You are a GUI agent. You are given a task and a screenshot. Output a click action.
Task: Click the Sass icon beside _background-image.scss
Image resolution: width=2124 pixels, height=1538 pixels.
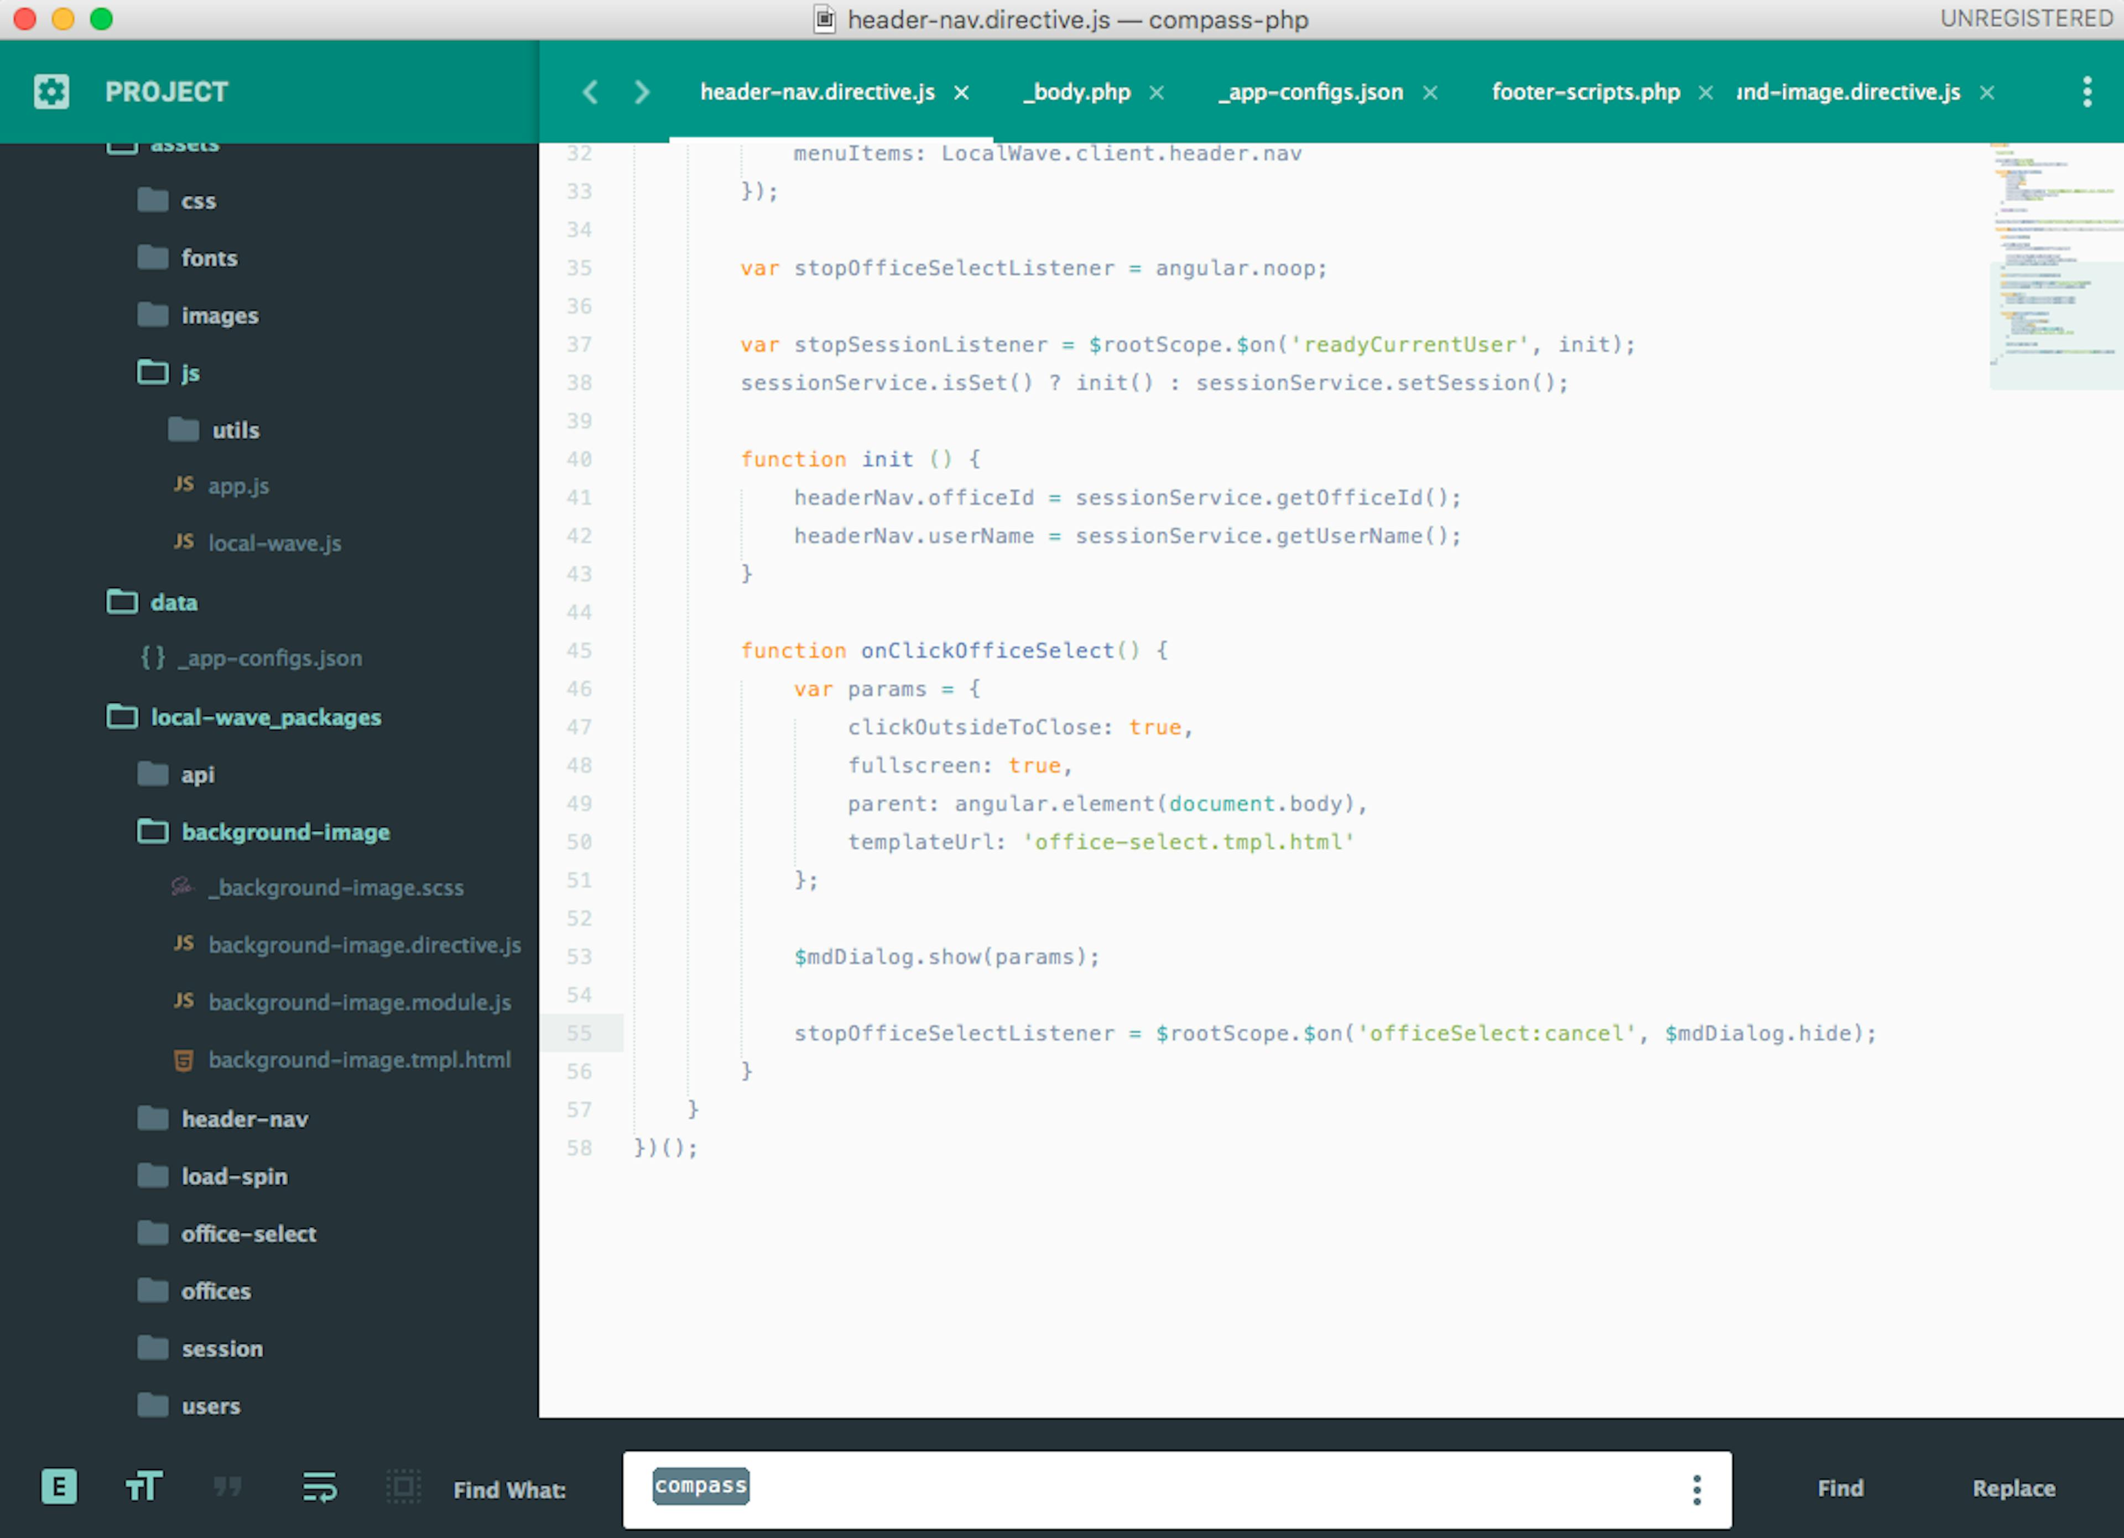pos(183,888)
